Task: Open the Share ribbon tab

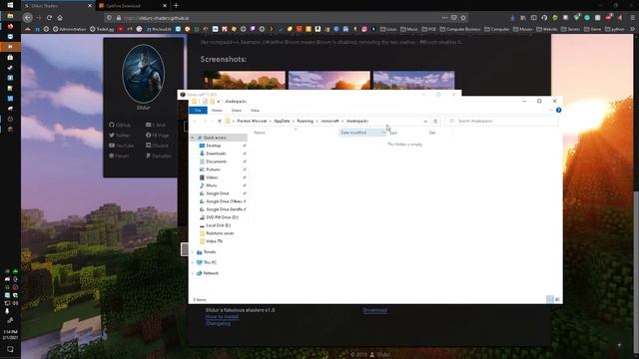Action: [237, 111]
